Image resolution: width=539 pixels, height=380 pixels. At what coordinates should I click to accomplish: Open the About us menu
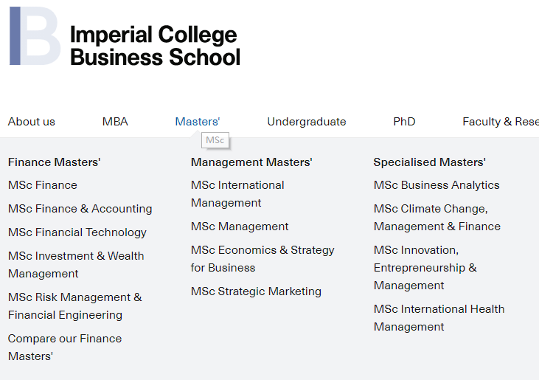click(x=32, y=122)
